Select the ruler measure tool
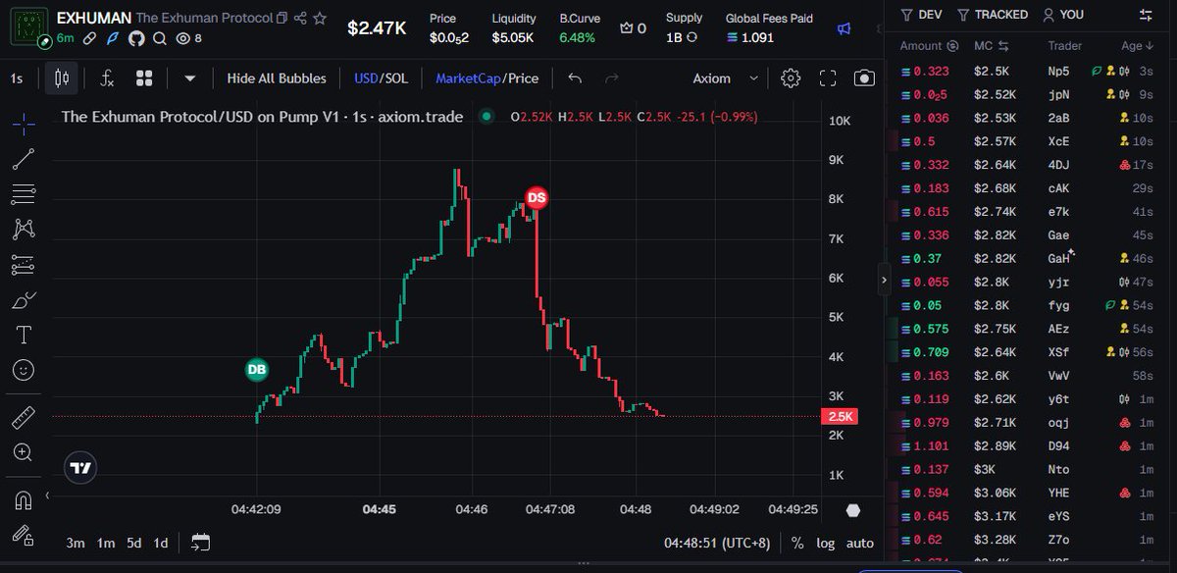Image resolution: width=1177 pixels, height=573 pixels. pyautogui.click(x=25, y=417)
